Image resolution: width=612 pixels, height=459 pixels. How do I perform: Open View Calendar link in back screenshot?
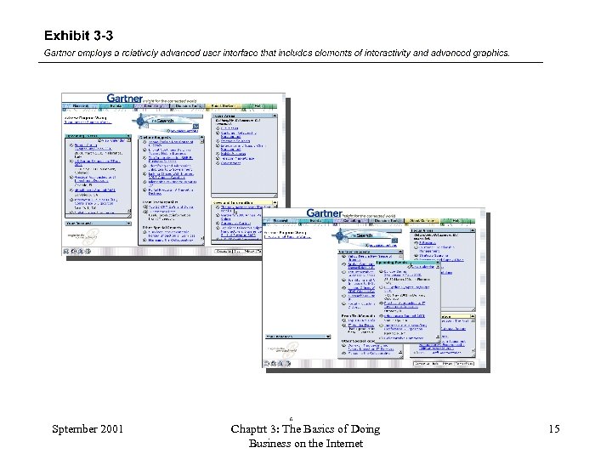click(x=113, y=140)
